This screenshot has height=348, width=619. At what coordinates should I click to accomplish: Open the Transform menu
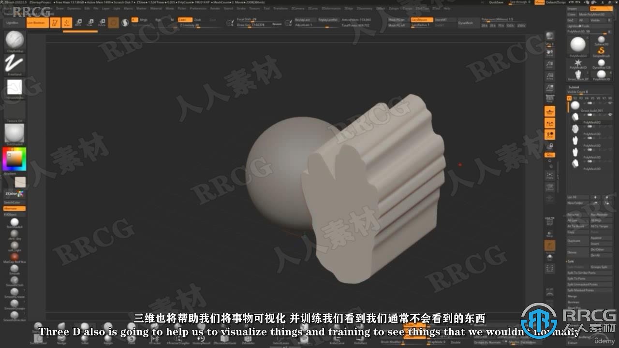[280, 8]
